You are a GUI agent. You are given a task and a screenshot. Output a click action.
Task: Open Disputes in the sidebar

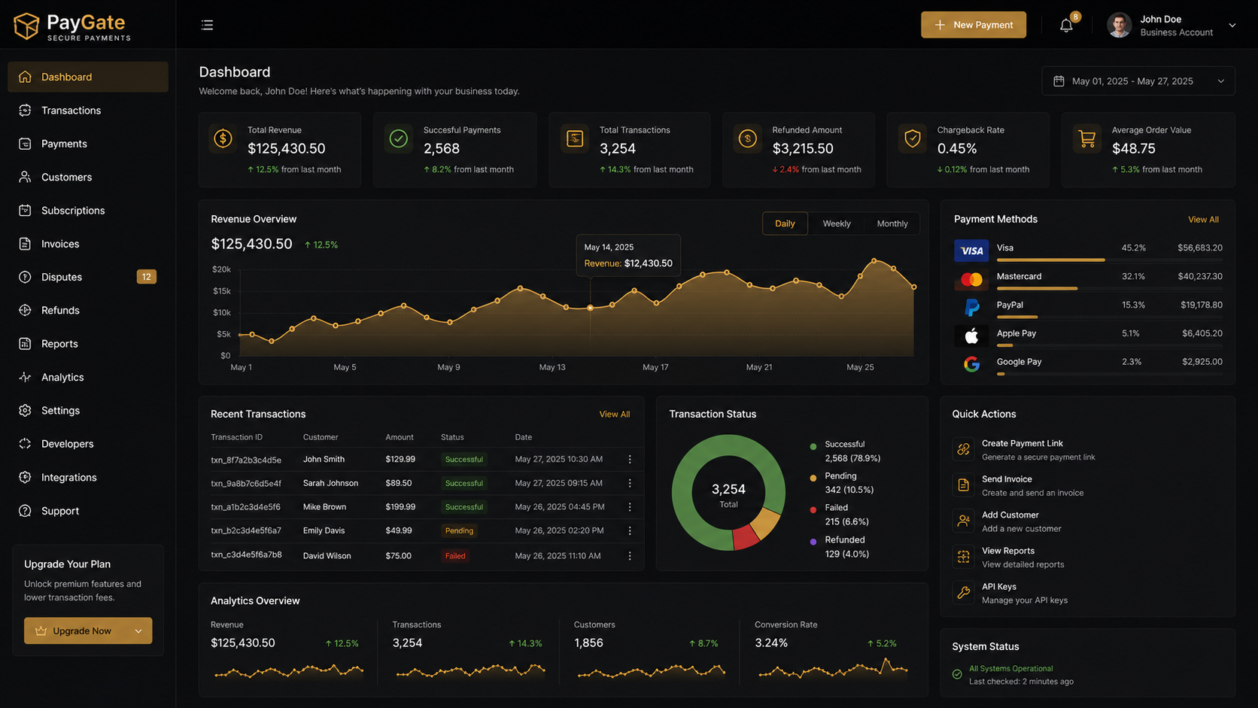point(88,277)
